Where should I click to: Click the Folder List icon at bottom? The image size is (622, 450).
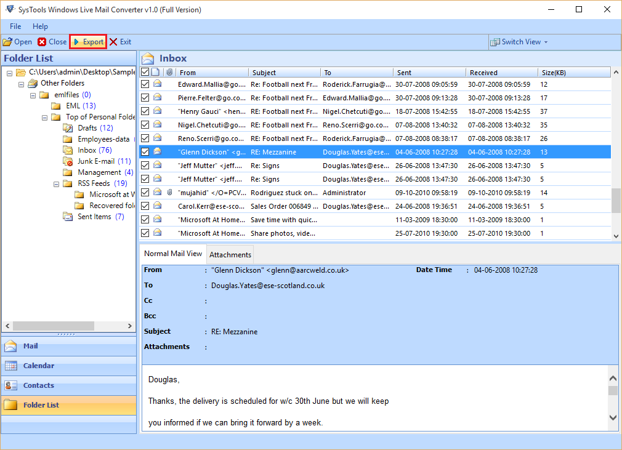tap(10, 405)
